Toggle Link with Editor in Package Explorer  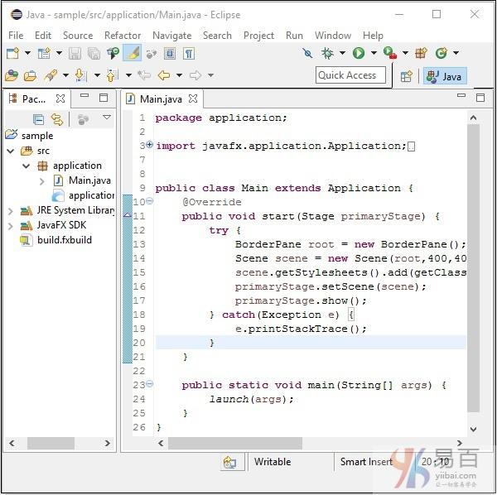pos(57,119)
